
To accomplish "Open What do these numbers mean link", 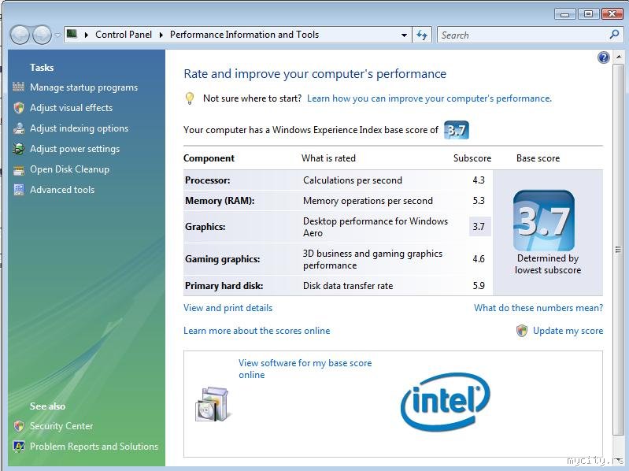I will [538, 308].
